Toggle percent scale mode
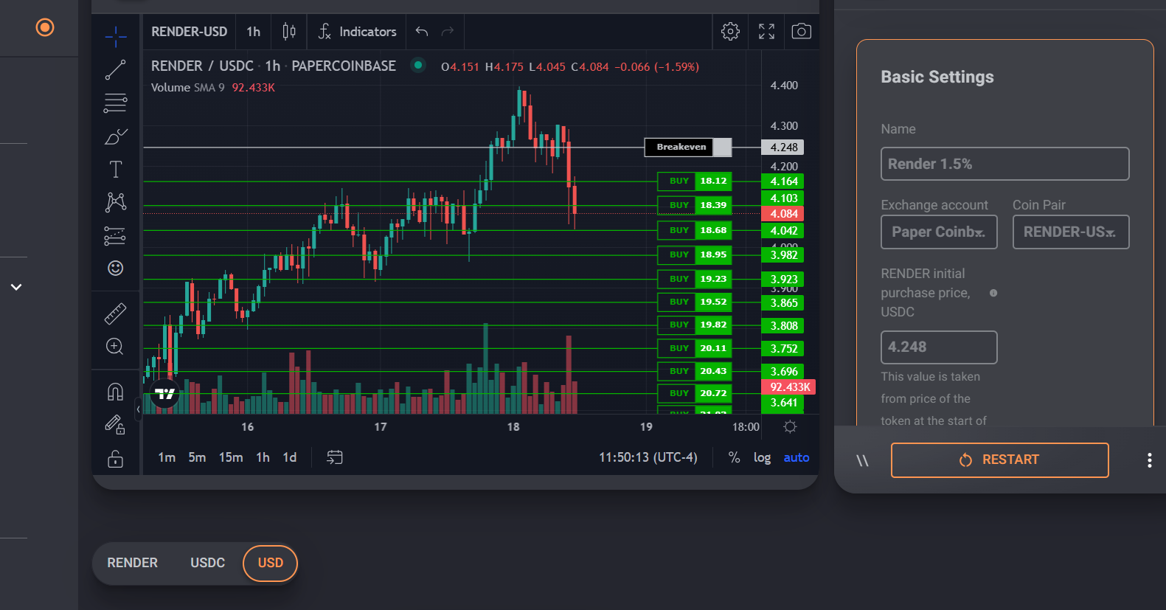Screen dimensions: 1166x610 click(734, 457)
